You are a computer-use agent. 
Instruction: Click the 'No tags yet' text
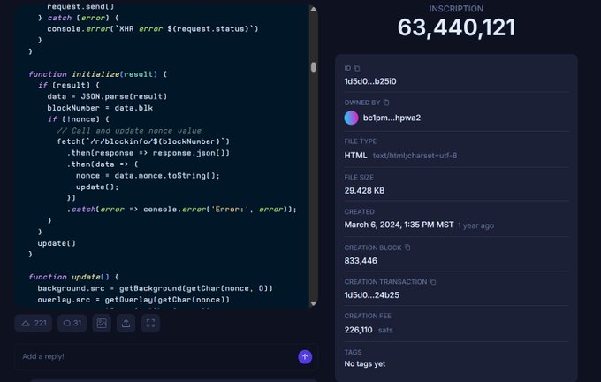point(364,363)
